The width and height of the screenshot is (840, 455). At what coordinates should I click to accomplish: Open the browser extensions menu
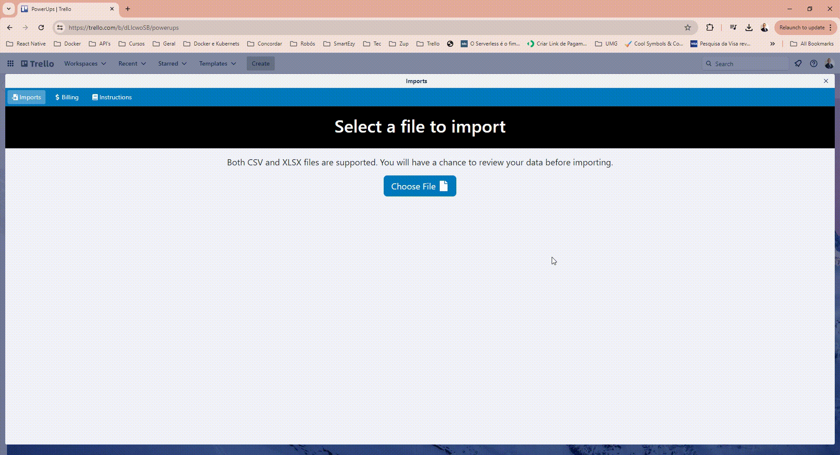[x=710, y=27]
